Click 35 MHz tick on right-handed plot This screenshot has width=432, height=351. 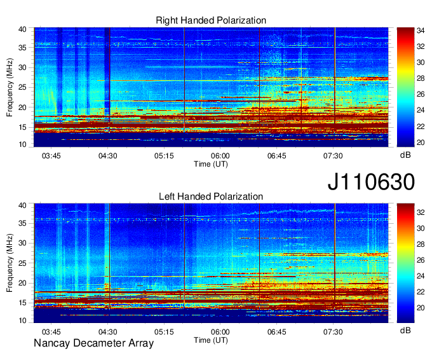[x=22, y=48]
